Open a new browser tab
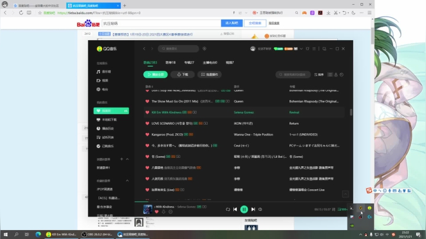The image size is (426, 239). [x=124, y=5]
